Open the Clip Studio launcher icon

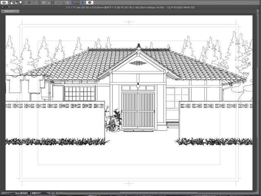click(4, 2)
